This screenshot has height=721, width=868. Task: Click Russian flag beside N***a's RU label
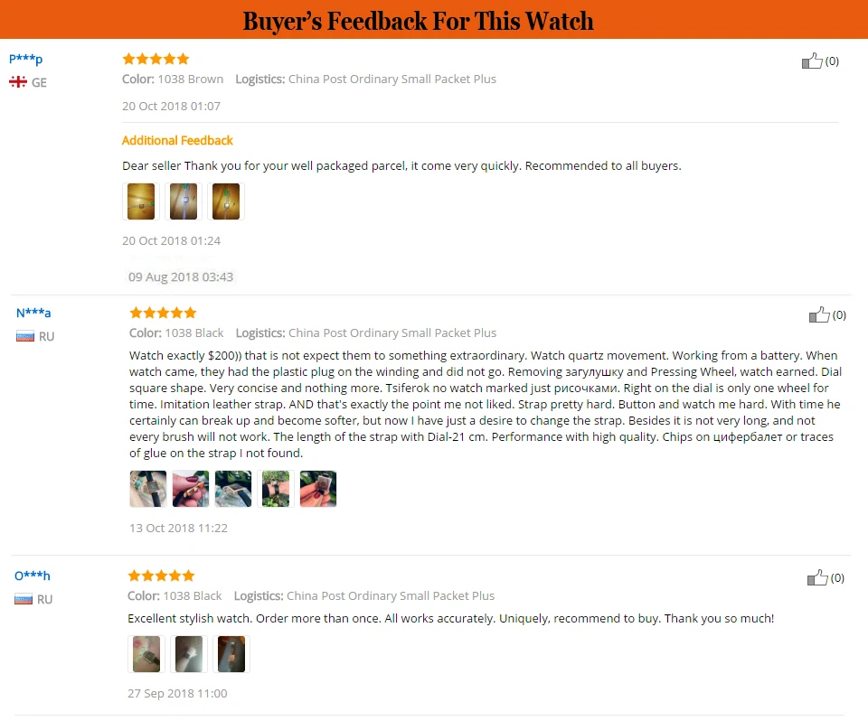pos(25,336)
